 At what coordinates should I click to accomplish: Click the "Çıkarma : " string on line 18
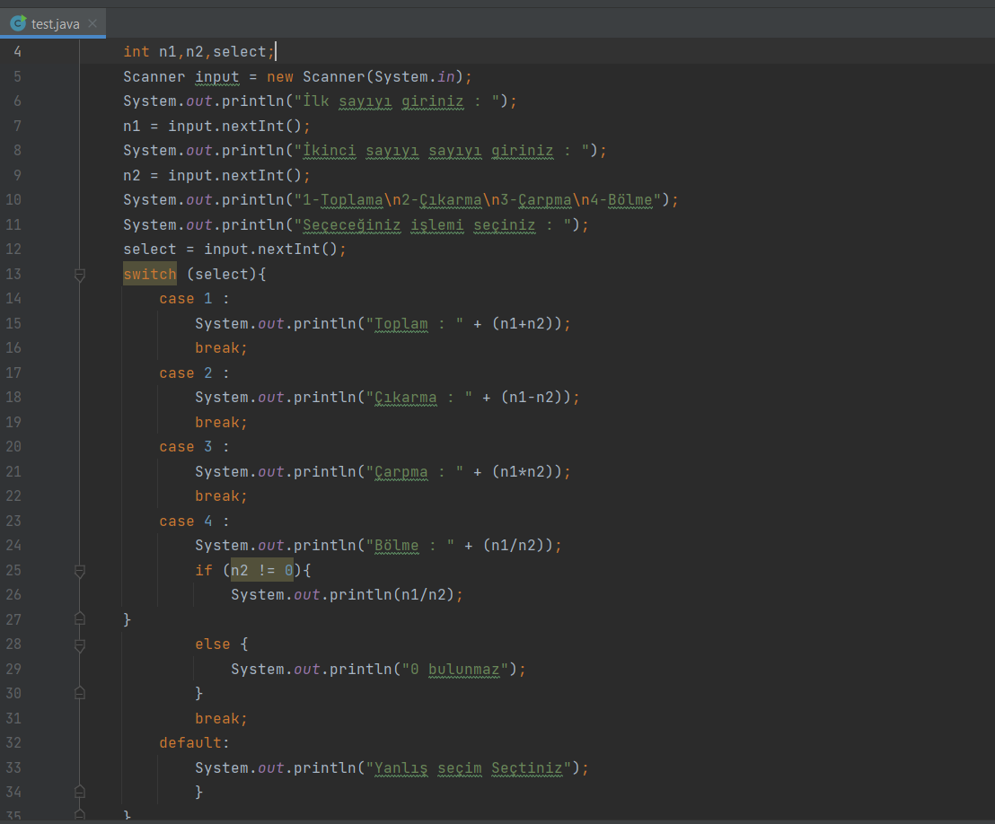click(x=418, y=398)
